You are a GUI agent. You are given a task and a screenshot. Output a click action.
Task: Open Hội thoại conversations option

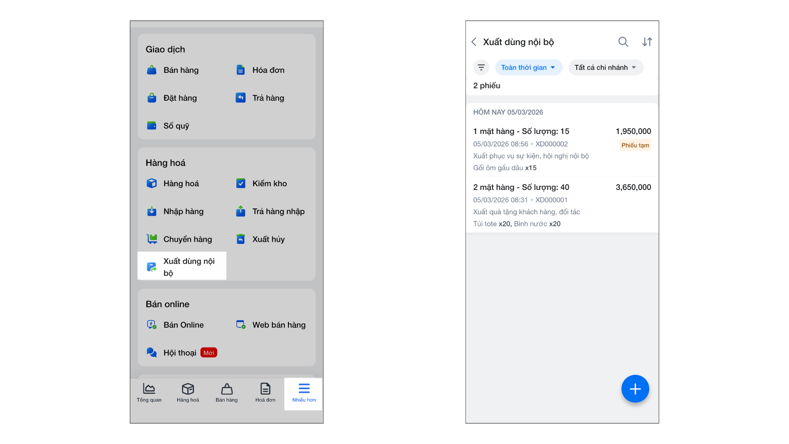180,353
